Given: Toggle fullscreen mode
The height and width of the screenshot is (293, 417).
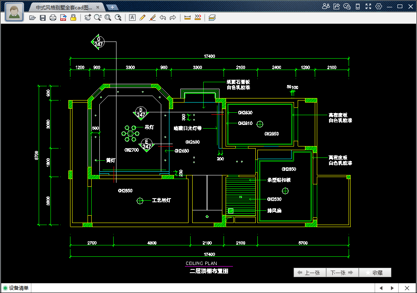Looking at the screenshot, I should click(x=368, y=7).
